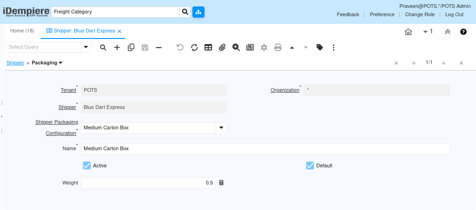Click the Process gear icon
Image resolution: width=476 pixels, height=210 pixels.
tap(264, 47)
